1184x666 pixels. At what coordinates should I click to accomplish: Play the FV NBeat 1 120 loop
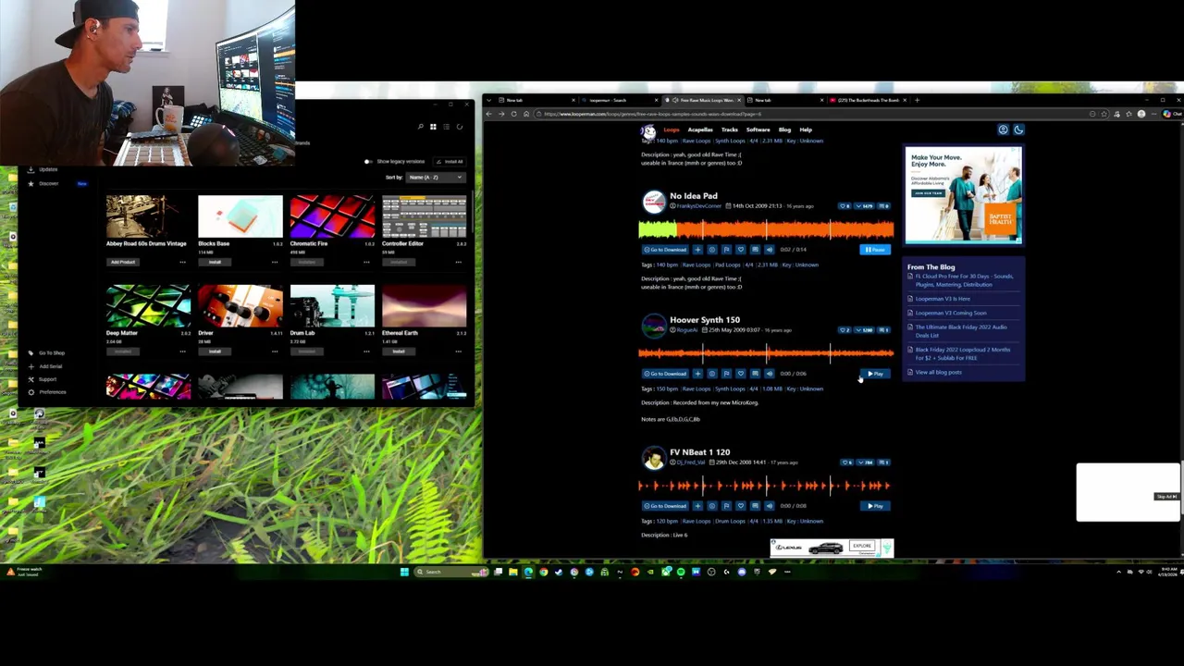pos(875,506)
